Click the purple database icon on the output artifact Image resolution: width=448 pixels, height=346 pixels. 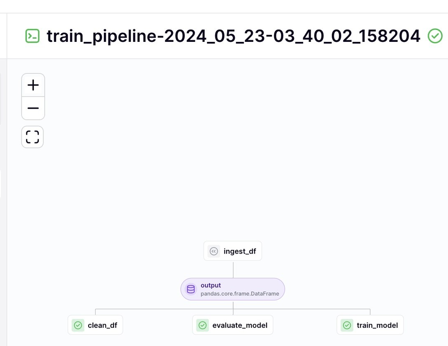[191, 289]
